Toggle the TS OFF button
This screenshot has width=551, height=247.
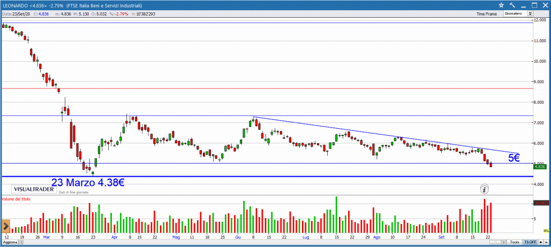tap(530, 242)
